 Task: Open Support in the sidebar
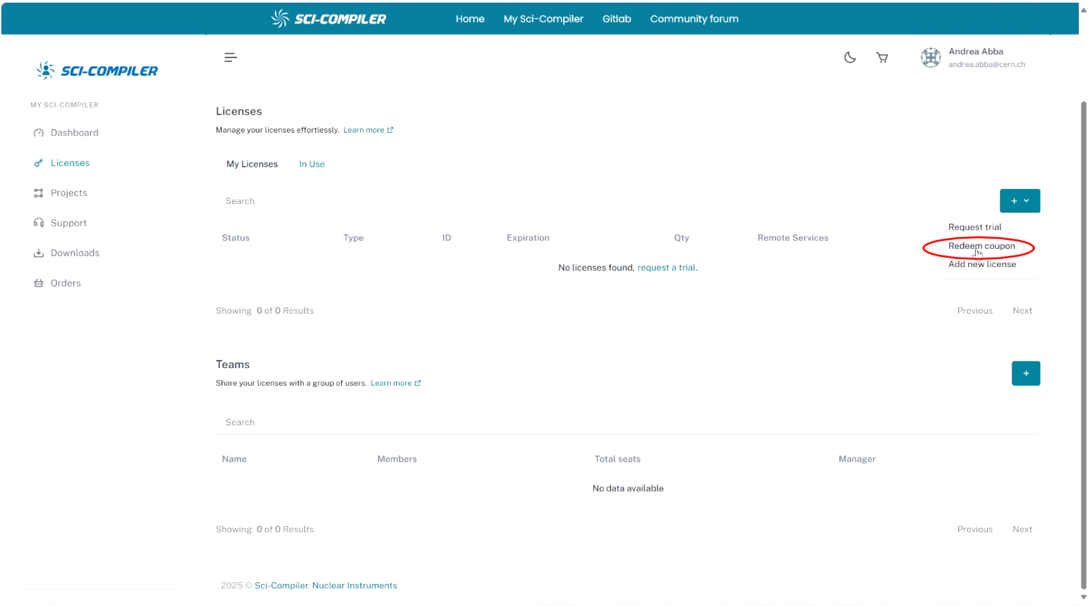[x=60, y=223]
